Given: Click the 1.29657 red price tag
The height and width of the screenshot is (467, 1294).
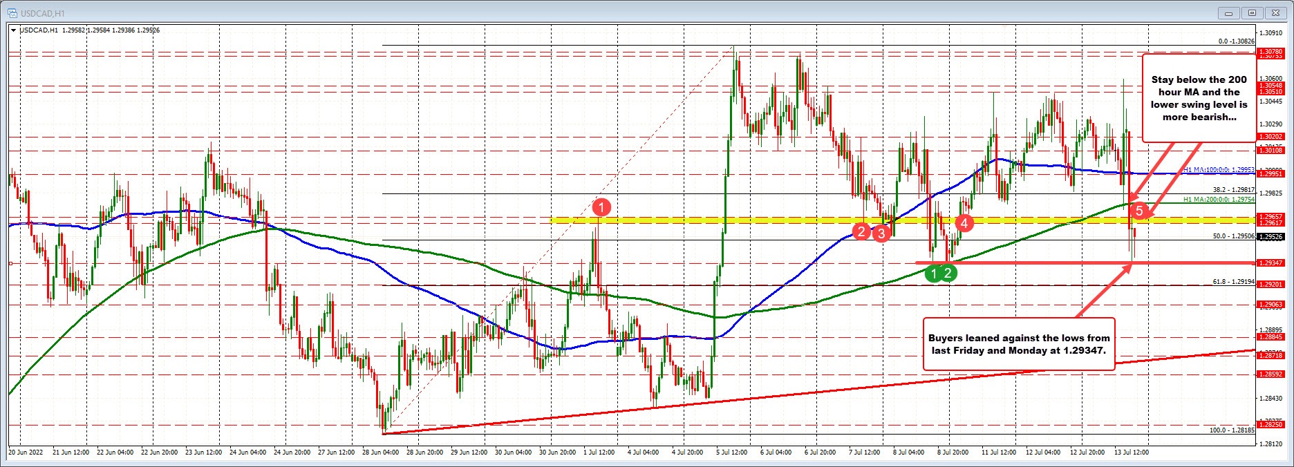Looking at the screenshot, I should [1270, 217].
